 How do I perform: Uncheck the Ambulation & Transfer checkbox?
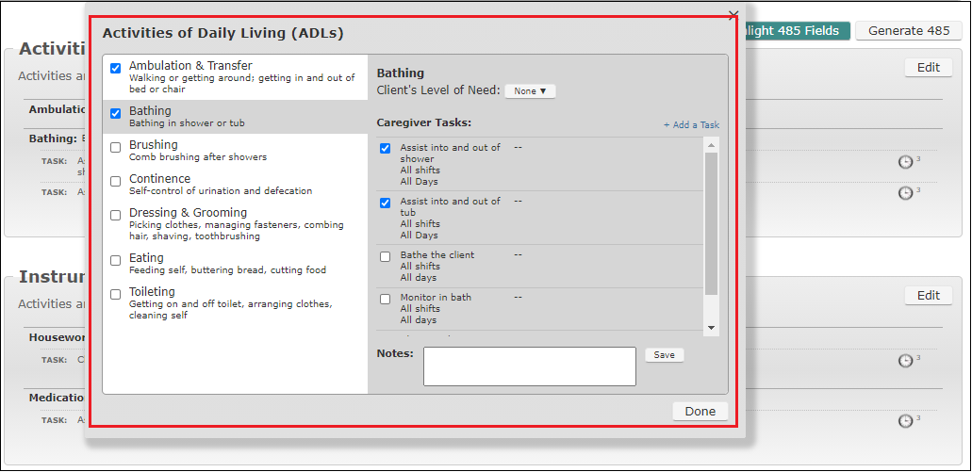click(x=116, y=68)
